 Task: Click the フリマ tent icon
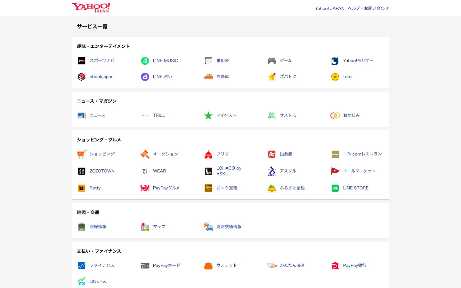click(208, 154)
